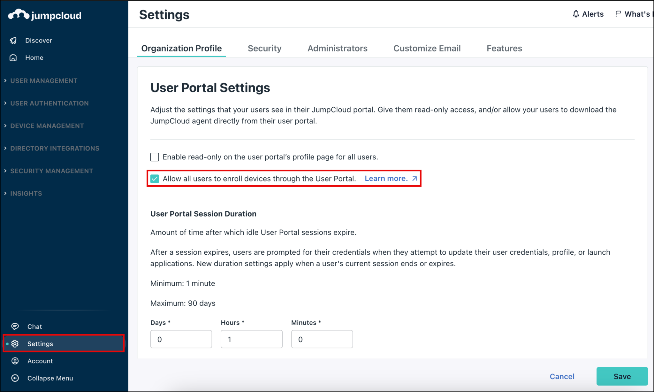Click the Alerts bell icon
The height and width of the screenshot is (392, 654).
(x=576, y=14)
